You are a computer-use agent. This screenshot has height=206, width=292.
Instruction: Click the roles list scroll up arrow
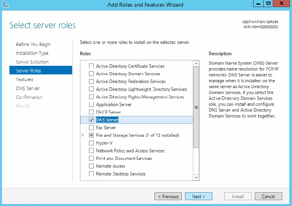point(196,64)
